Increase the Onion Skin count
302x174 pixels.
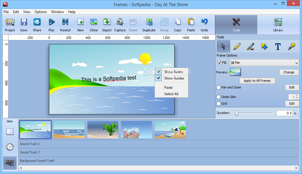point(297,96)
